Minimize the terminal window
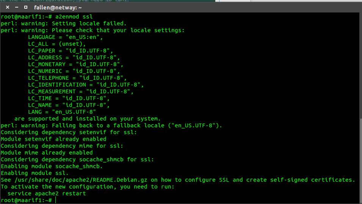The width and height of the screenshot is (362, 204). point(16,7)
